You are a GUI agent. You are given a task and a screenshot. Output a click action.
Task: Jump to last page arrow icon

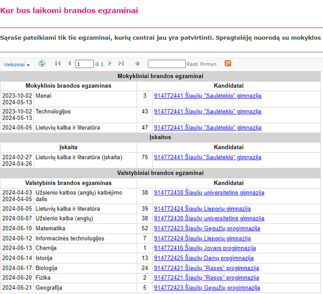121,63
